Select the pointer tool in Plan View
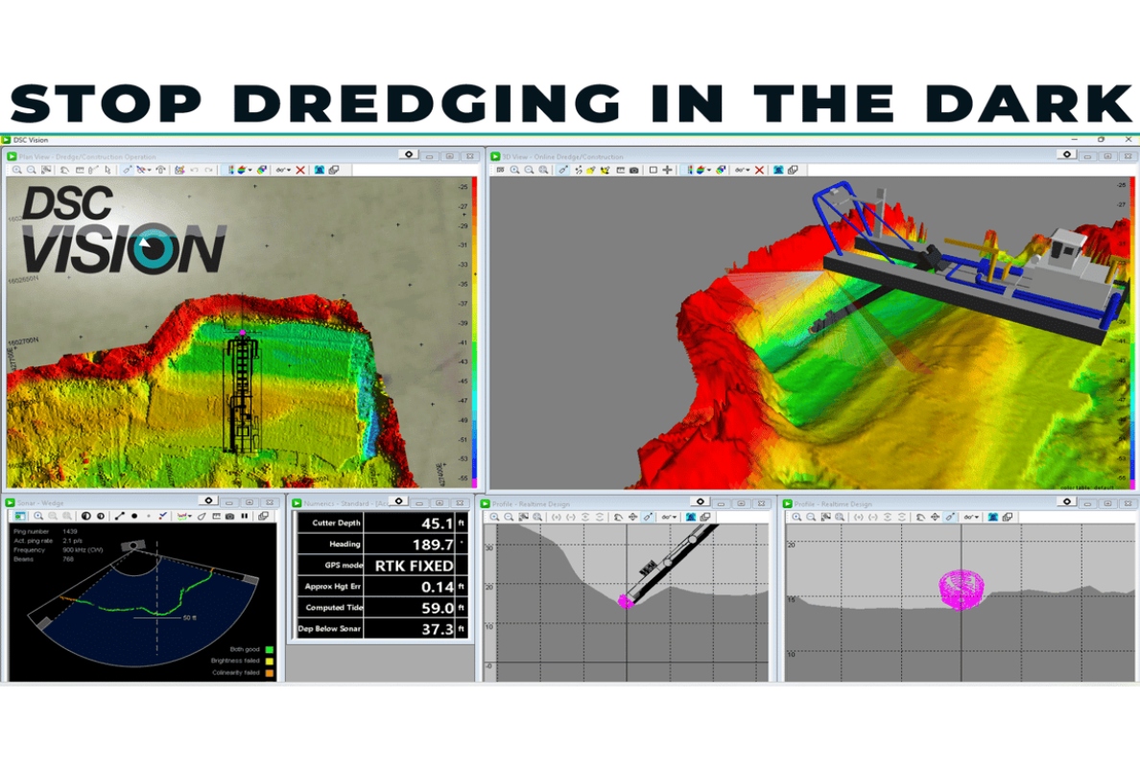 (x=107, y=170)
